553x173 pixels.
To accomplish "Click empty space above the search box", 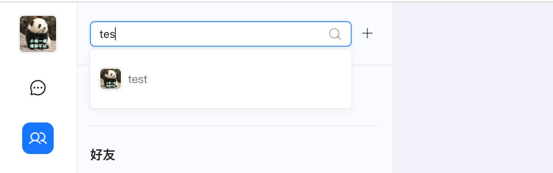I will [x=220, y=12].
